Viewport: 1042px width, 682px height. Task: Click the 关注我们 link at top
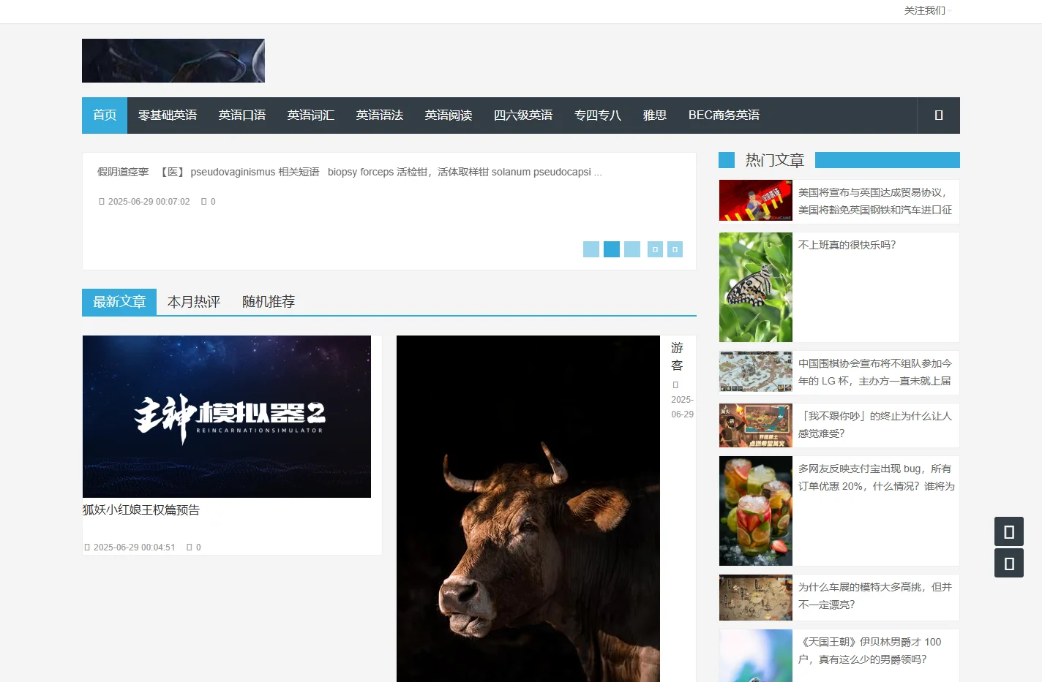tap(925, 10)
